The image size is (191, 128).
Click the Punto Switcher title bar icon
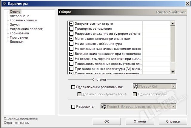[3, 4]
